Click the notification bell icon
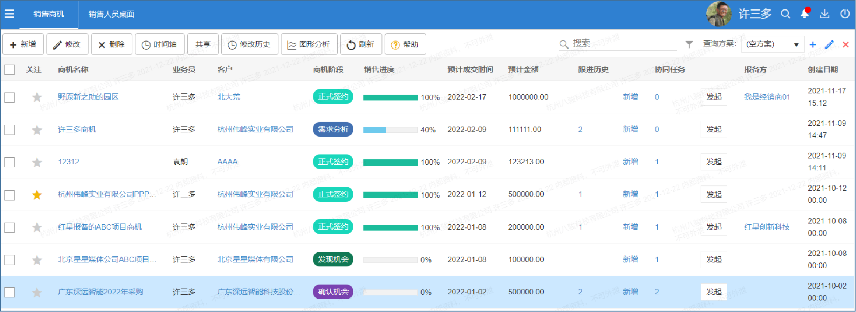 (x=805, y=14)
